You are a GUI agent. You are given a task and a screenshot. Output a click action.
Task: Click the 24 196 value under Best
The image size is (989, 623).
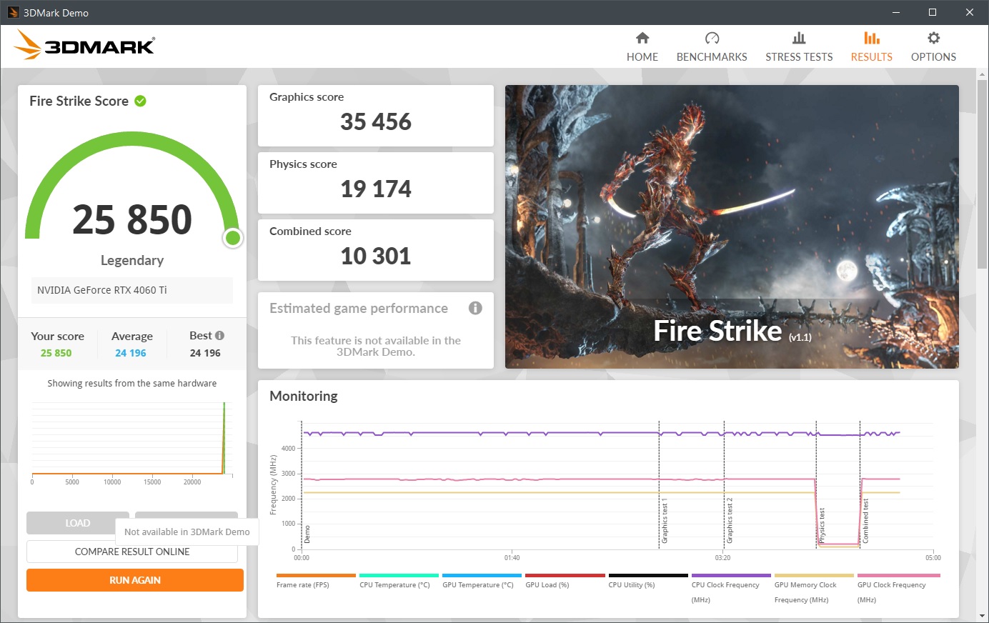point(205,353)
